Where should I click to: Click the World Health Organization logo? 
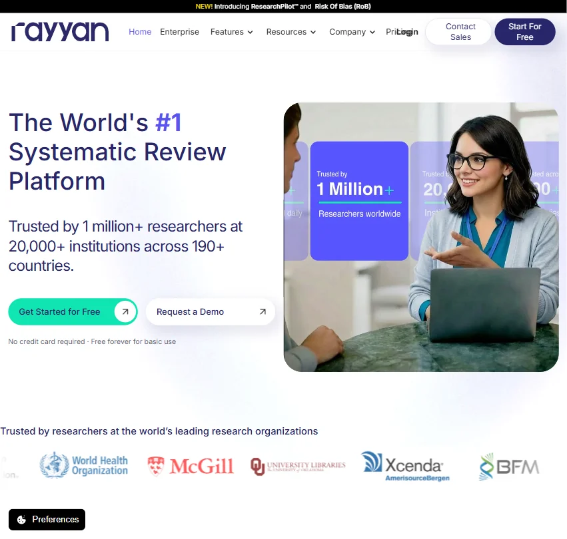coord(84,465)
